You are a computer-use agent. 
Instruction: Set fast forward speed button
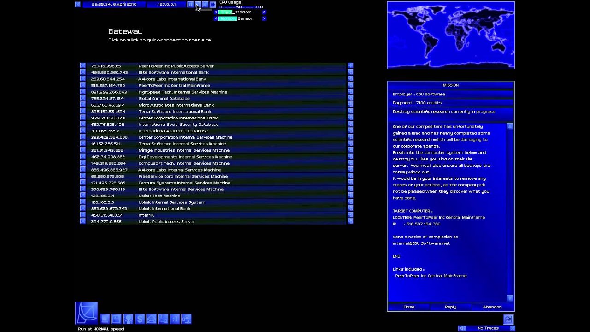(205, 4)
